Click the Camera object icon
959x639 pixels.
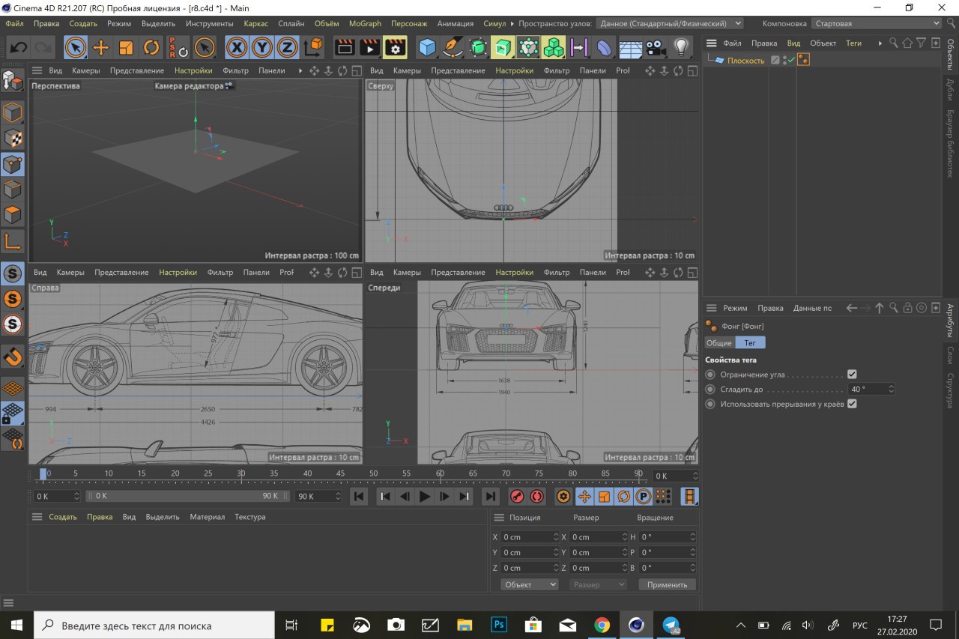click(x=656, y=48)
